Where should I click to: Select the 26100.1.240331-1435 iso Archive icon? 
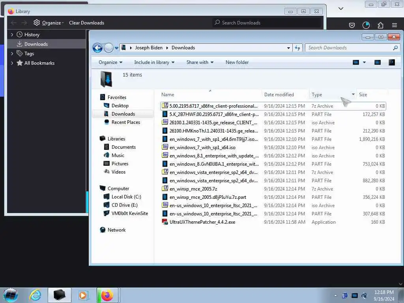165,122
